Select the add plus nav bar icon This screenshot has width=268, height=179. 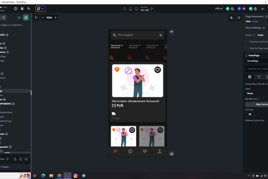click(x=130, y=151)
